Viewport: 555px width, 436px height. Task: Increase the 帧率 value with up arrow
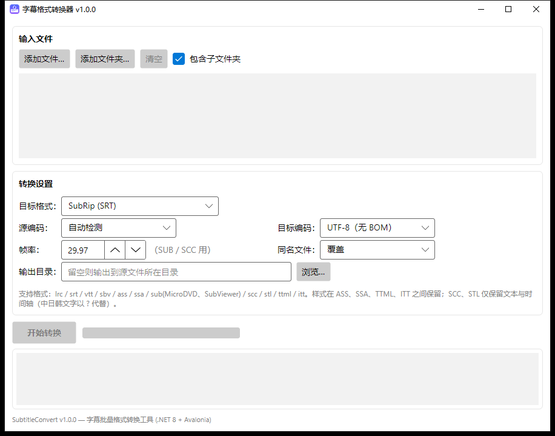[x=115, y=250]
